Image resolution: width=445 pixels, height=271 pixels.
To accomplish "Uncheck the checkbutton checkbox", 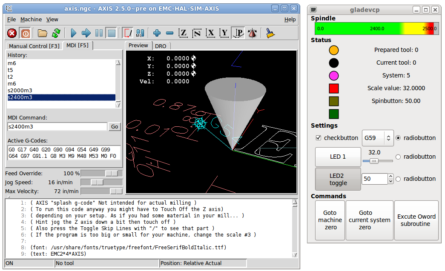I will coord(319,138).
